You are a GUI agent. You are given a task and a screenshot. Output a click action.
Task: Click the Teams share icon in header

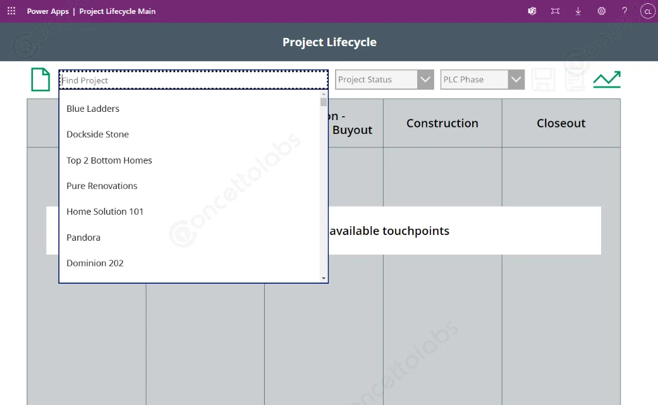532,11
